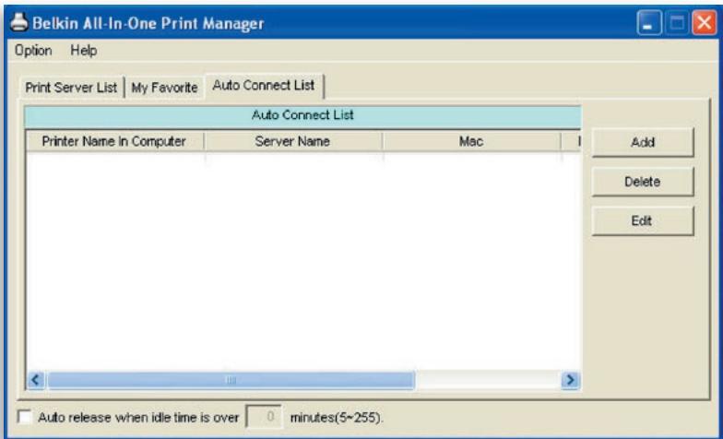The height and width of the screenshot is (439, 723).
Task: Switch to My Favorite tab
Action: [x=164, y=87]
